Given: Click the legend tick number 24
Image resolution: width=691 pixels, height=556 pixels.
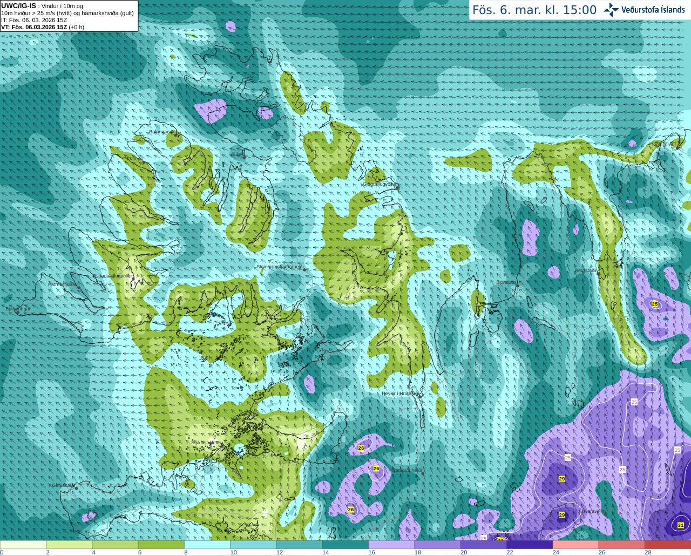Looking at the screenshot, I should (x=555, y=552).
